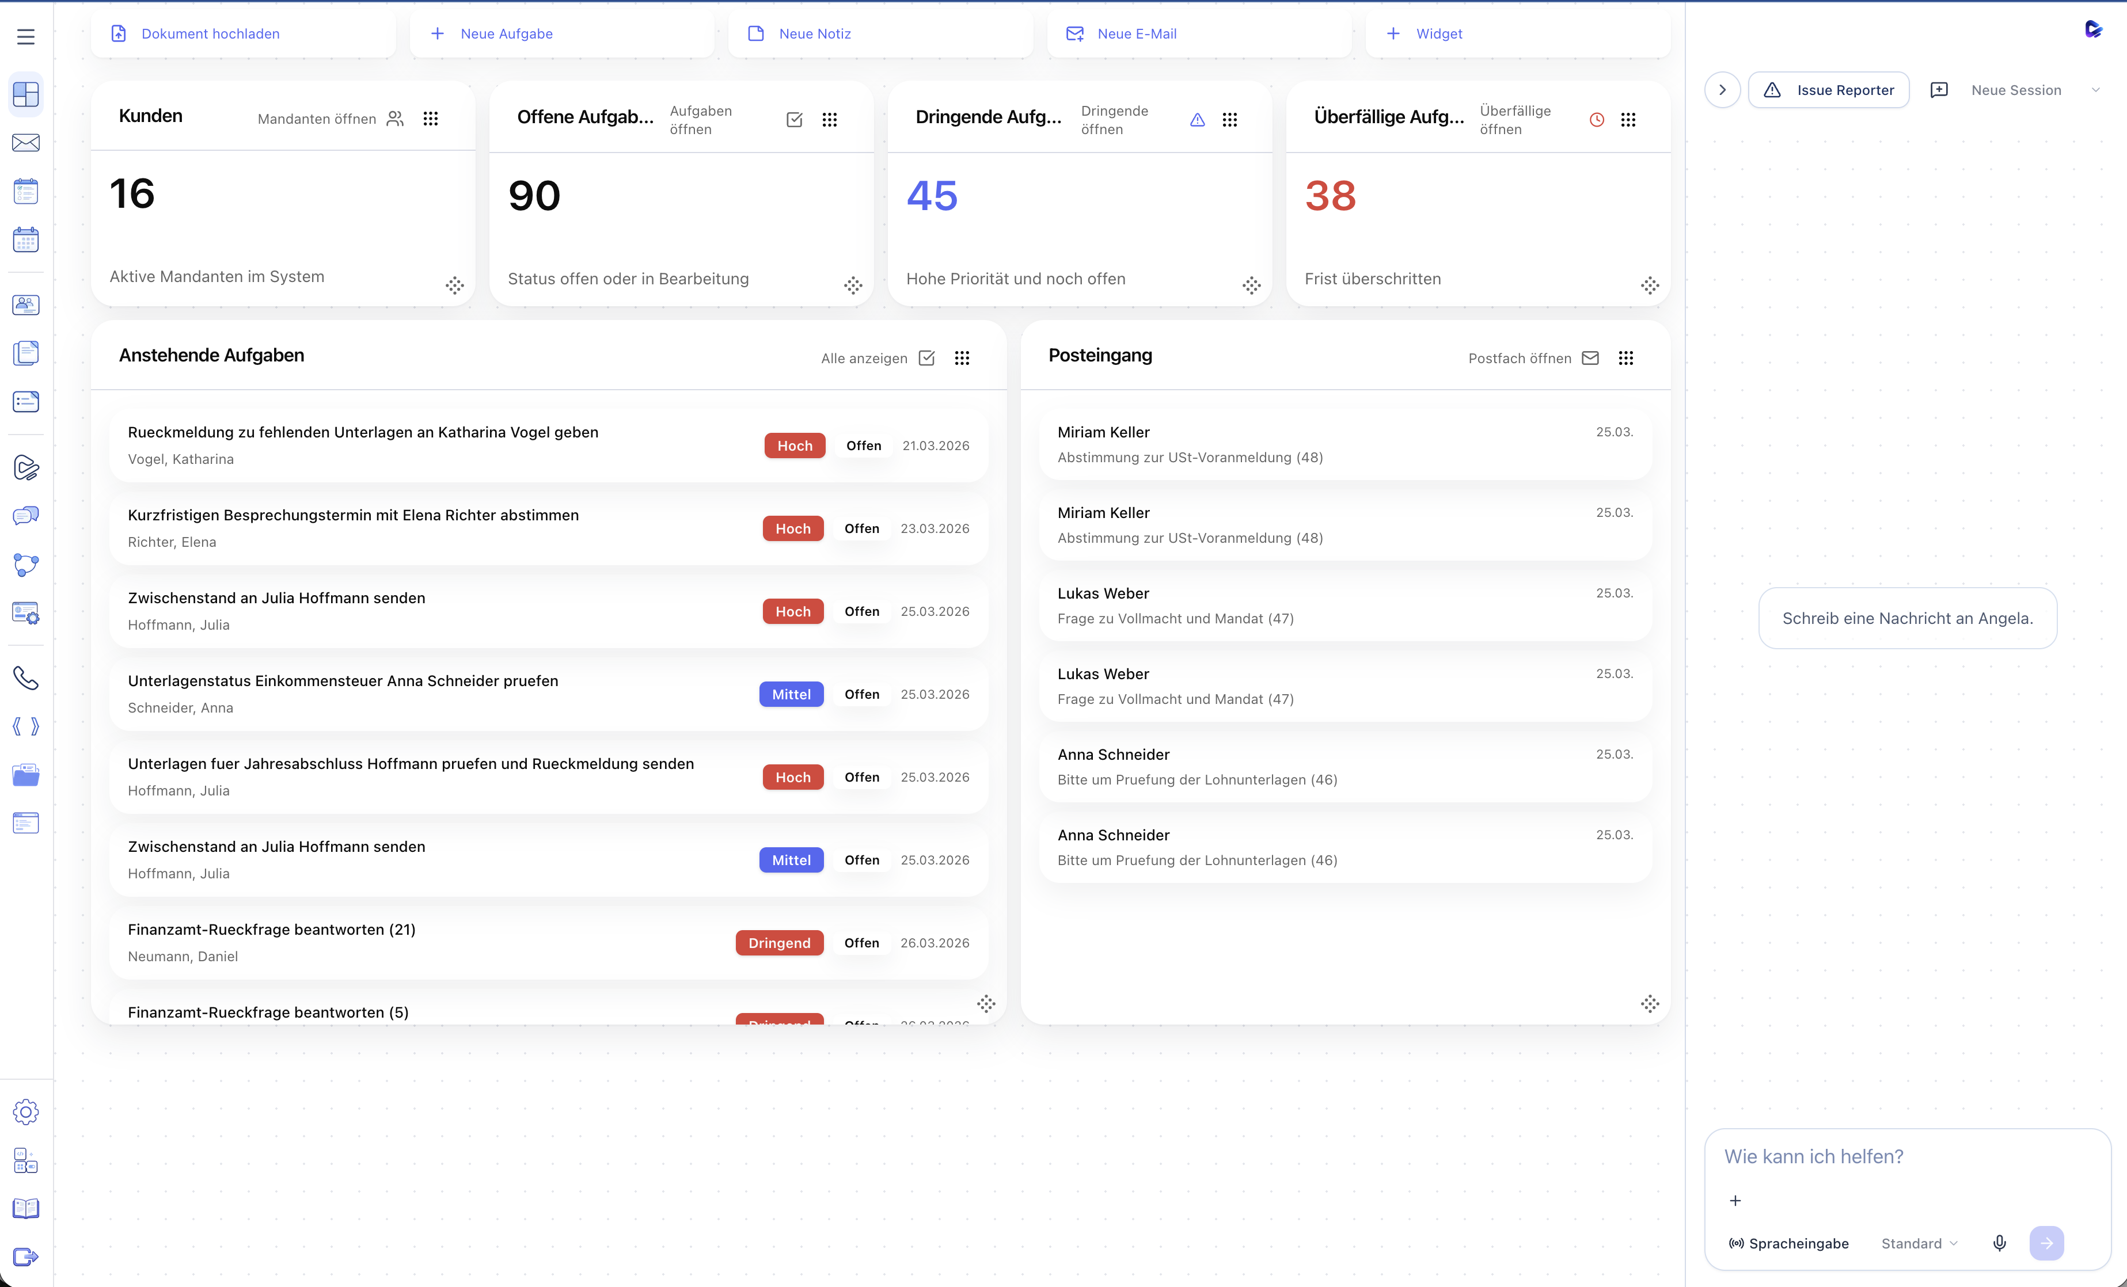This screenshot has width=2127, height=1287.
Task: Click the Mandanten öffnen link in the Kunden widget
Action: click(x=316, y=118)
